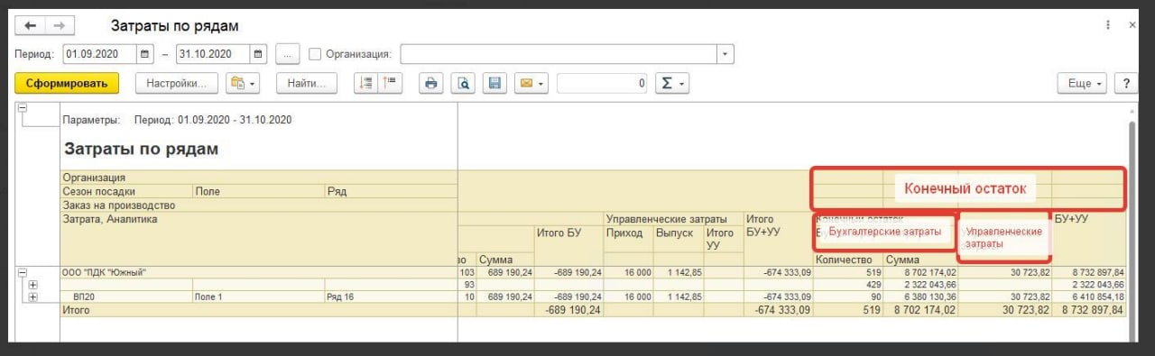Select the value 6 410 854,18

(x=1089, y=297)
